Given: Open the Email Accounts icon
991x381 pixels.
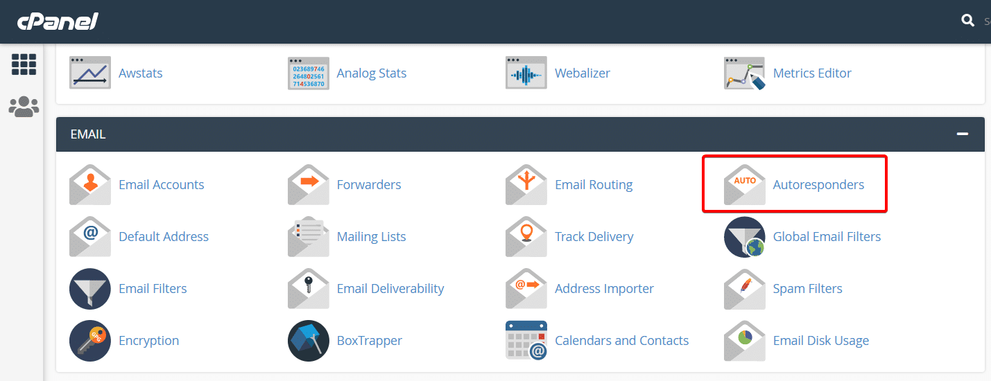Looking at the screenshot, I should tap(90, 185).
